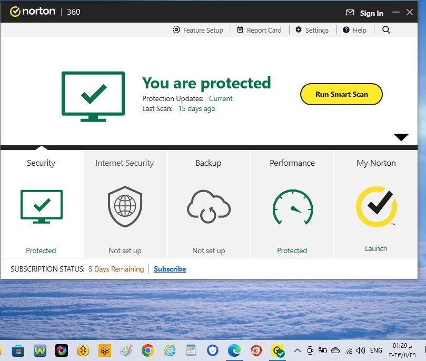Viewport: 426px width, 361px height.
Task: Open the colorful swirl app on taskbar
Action: click(x=62, y=350)
